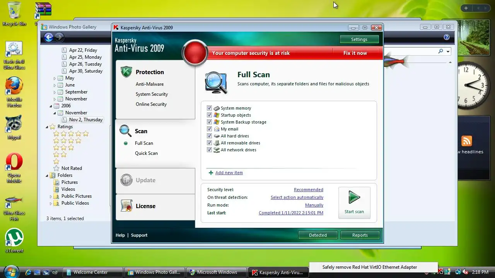Switch to the Welcome Center taskbar button

click(92, 272)
